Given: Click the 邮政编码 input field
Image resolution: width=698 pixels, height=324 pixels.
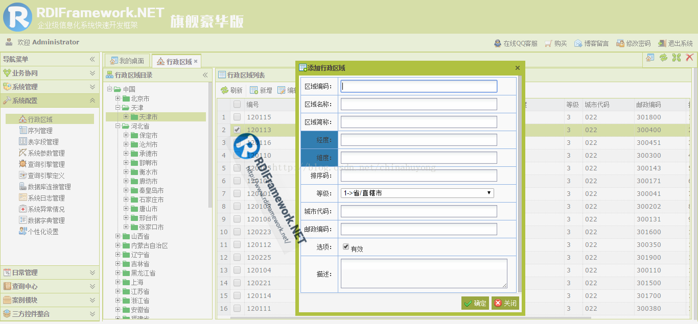Looking at the screenshot, I should (x=419, y=229).
